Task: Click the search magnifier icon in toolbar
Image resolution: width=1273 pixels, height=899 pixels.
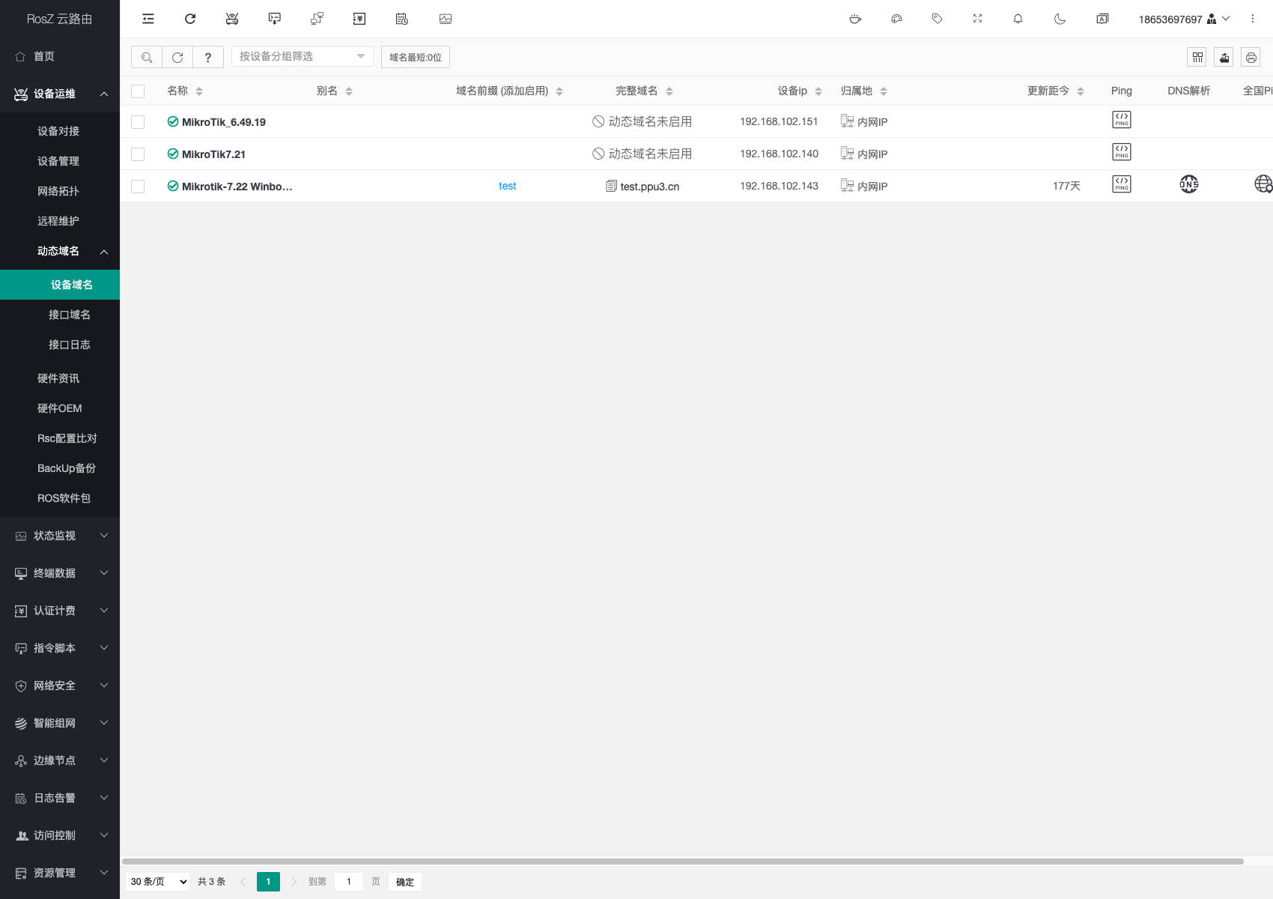Action: 147,57
